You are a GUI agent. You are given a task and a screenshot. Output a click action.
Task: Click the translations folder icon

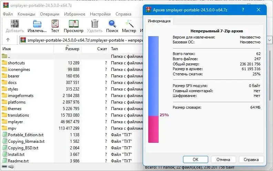pos(4,115)
